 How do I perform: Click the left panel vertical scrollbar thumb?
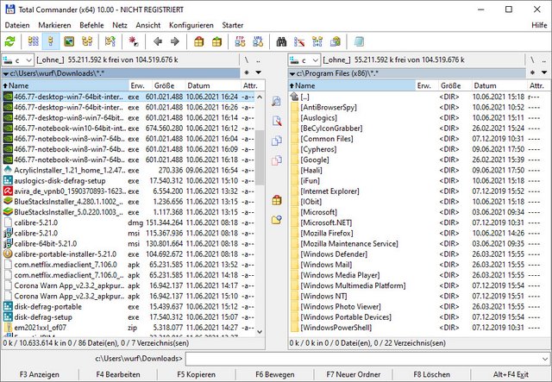pos(260,158)
